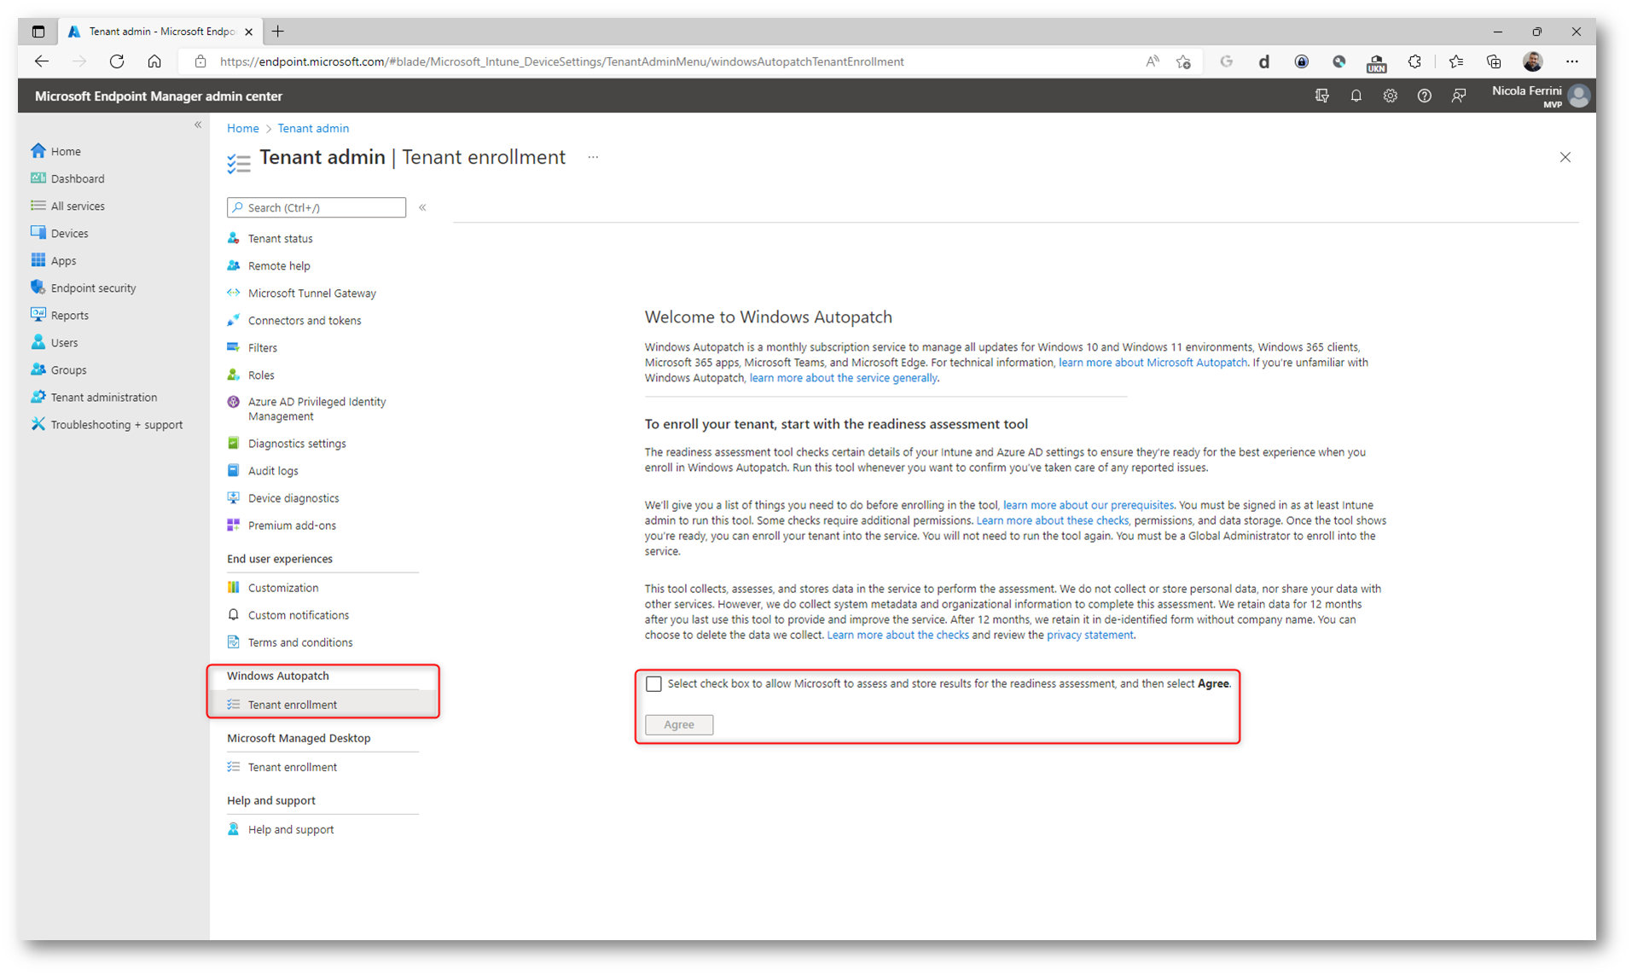Click the Agree button
The width and height of the screenshot is (1632, 976).
coord(679,724)
